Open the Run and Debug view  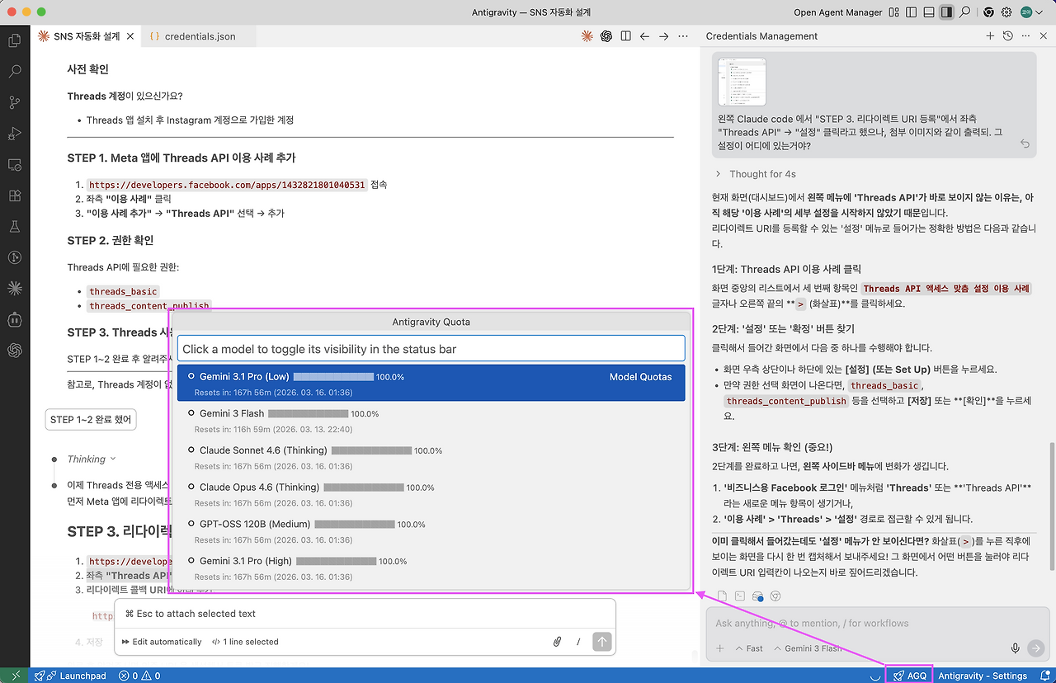click(14, 134)
